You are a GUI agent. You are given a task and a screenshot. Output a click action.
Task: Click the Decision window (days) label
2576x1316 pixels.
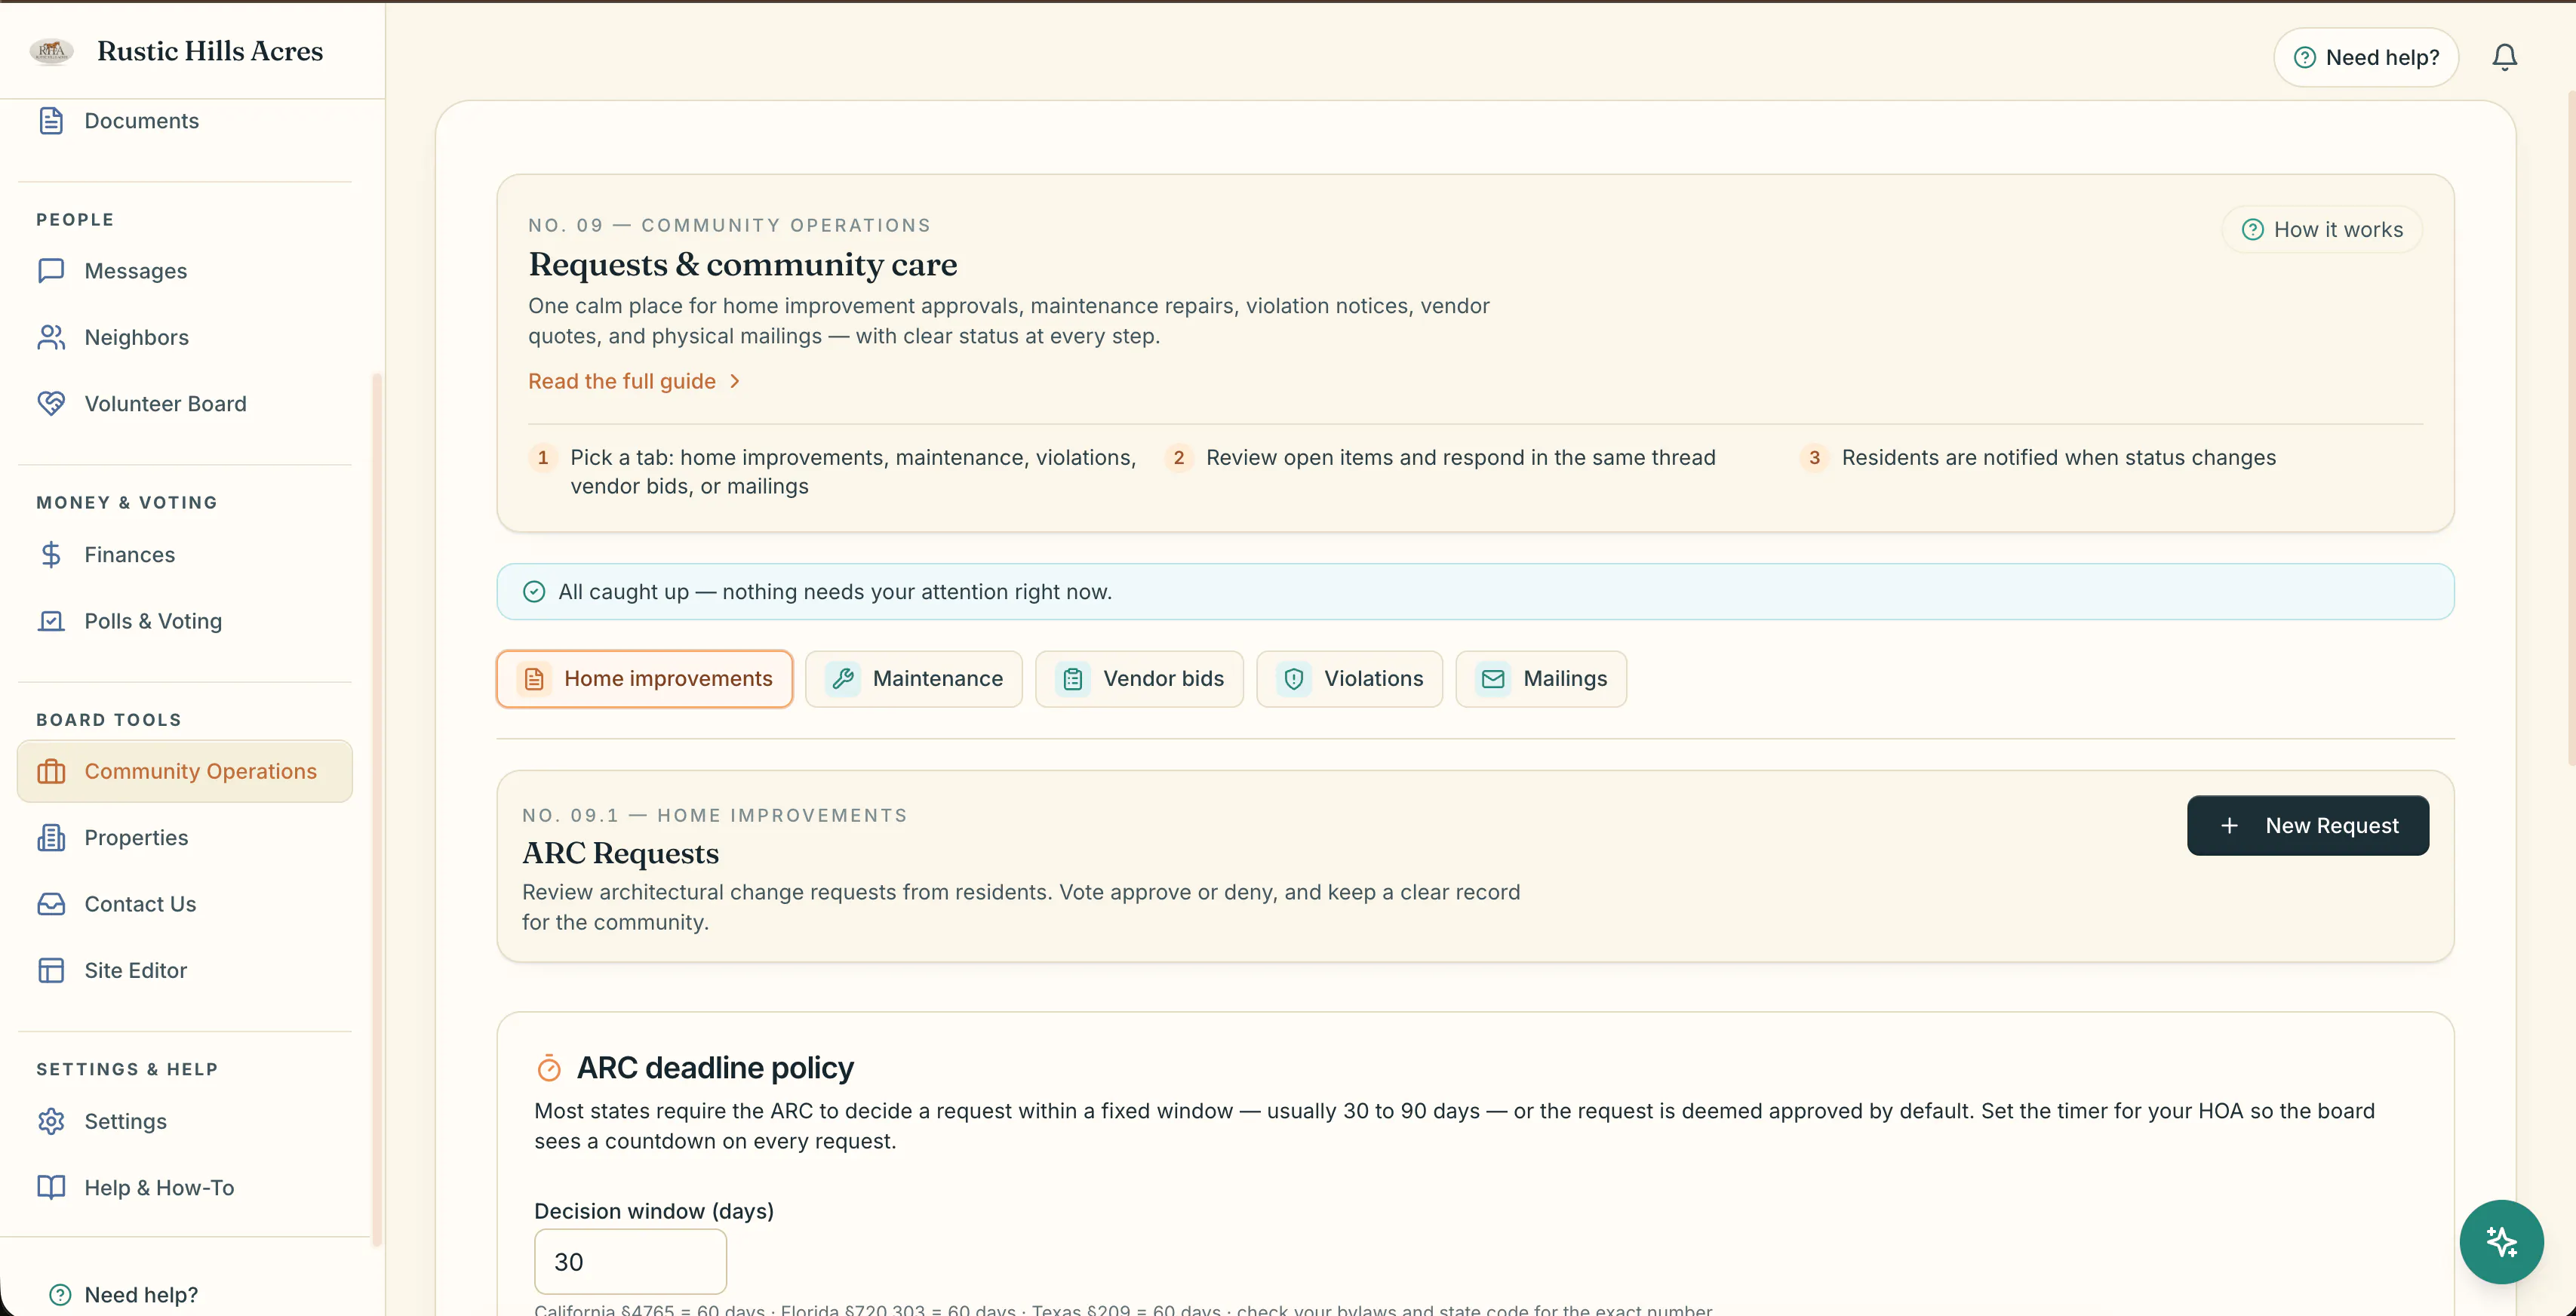(x=654, y=1212)
